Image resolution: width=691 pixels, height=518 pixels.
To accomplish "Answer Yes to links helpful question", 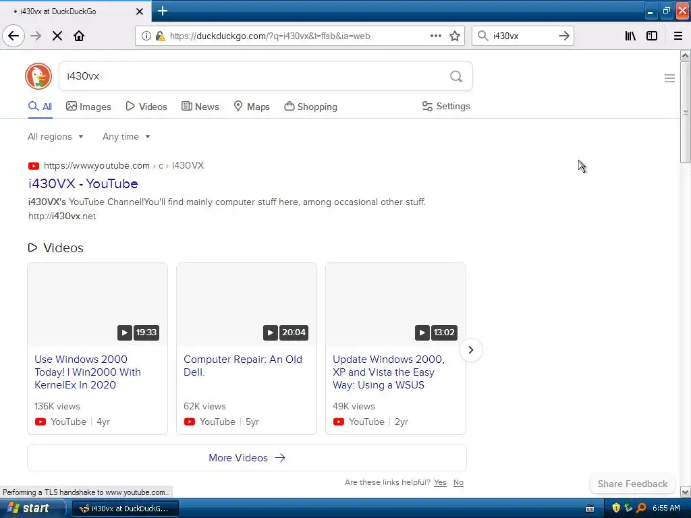I will tap(440, 482).
